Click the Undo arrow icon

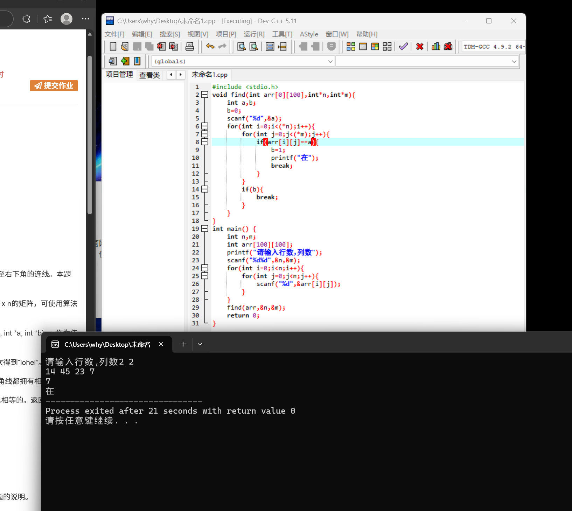tap(210, 46)
